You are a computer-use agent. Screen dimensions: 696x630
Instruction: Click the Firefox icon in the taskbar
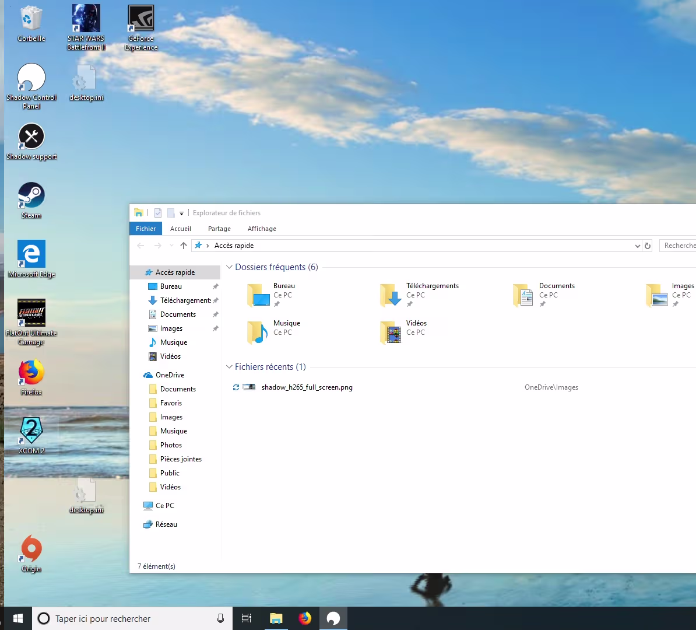(305, 618)
